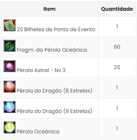Click quantity 1 for the 9 Estrelas pearl
137x140 pixels.
point(117,108)
